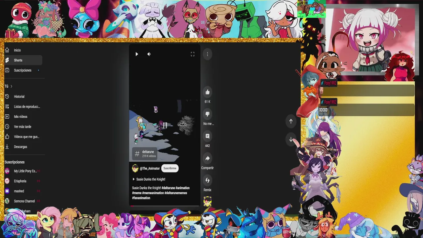423x238 pixels.
Task: Open the 442 comments panel
Action: (x=208, y=136)
